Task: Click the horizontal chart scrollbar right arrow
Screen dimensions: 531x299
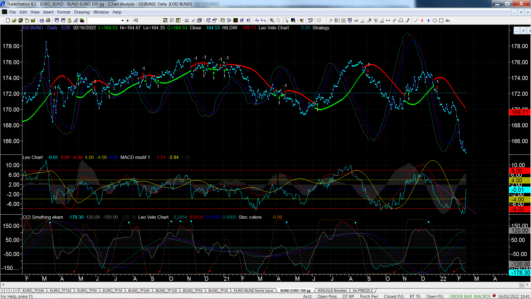Action: click(528, 285)
